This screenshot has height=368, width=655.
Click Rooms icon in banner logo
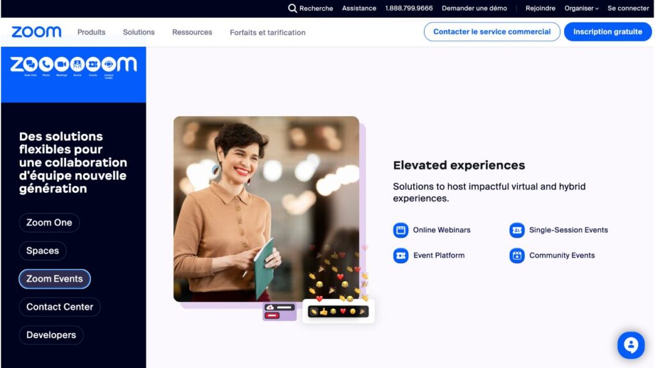coord(77,65)
